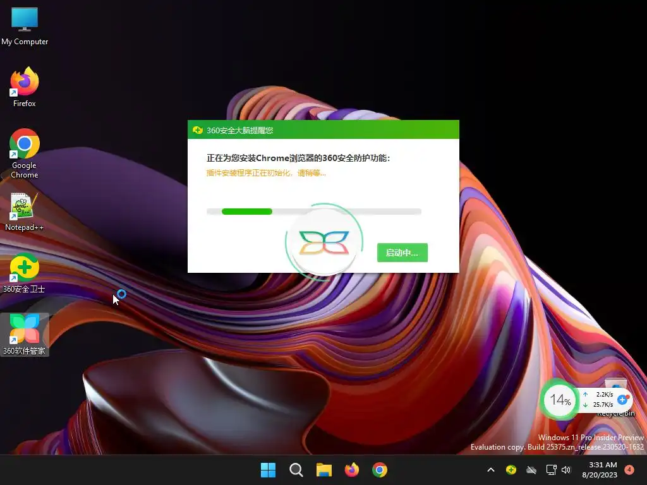Open the My Computer desktop icon

pos(25,27)
